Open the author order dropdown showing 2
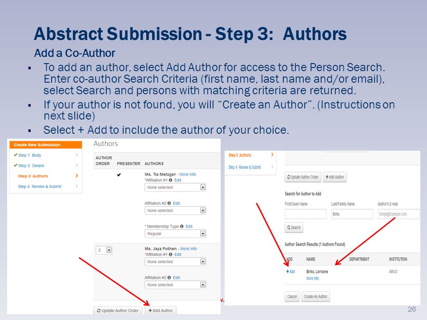 104,250
